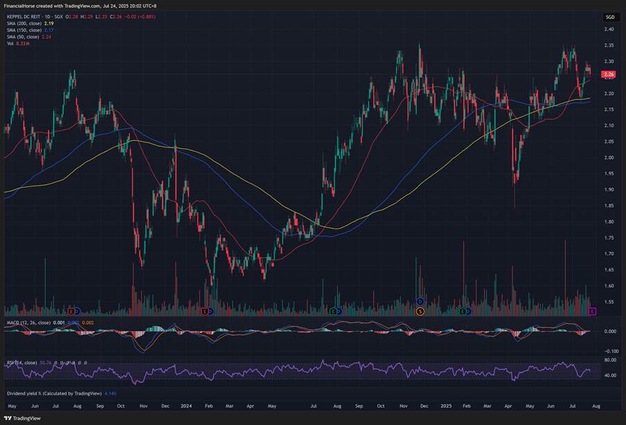Click the Aug label at the time axis end
Image resolution: width=626 pixels, height=425 pixels.
(596, 406)
